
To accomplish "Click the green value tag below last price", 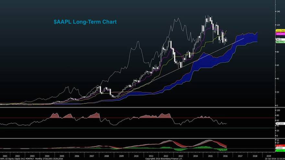I will pos(280,42).
